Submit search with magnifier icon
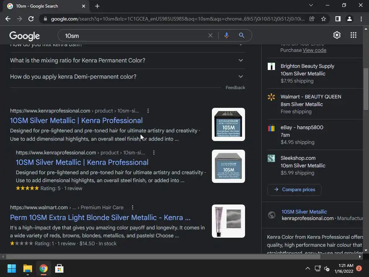The image size is (369, 277). point(241,35)
